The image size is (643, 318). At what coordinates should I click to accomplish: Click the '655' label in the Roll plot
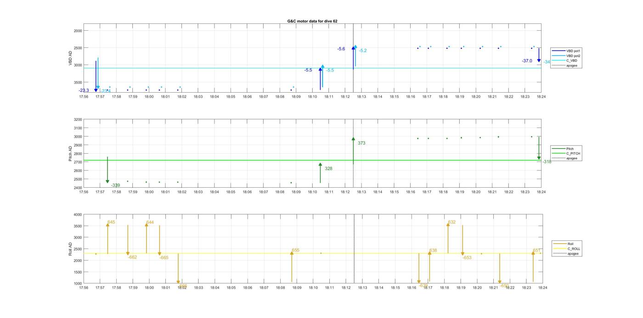click(x=295, y=250)
